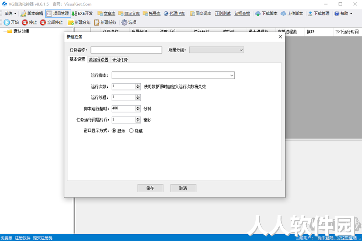Click the login link in status bar
This screenshot has width=362, height=241.
click(337, 238)
